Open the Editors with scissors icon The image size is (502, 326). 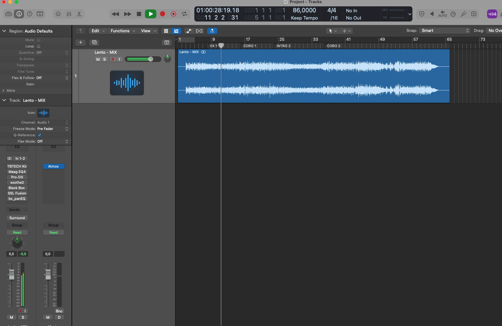(x=79, y=14)
